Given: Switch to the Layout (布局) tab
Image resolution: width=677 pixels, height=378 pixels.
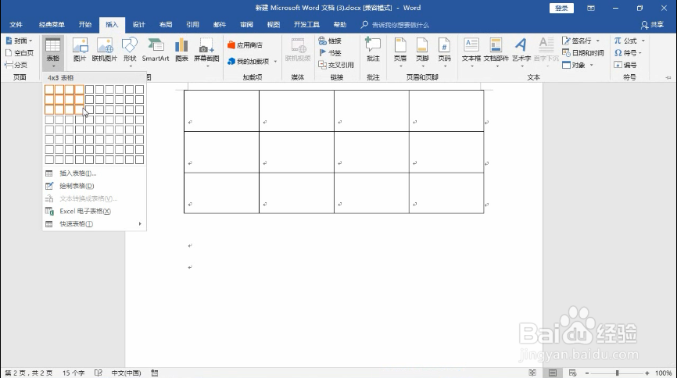Looking at the screenshot, I should tap(166, 24).
